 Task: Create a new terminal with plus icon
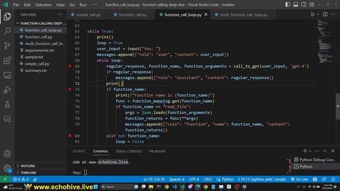click(x=304, y=151)
